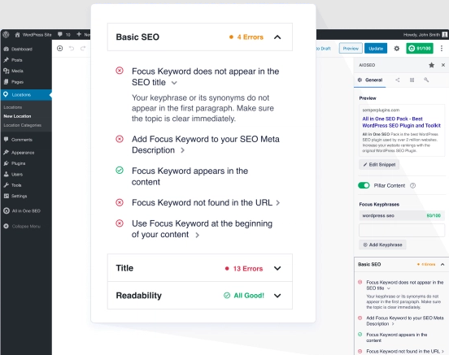Switch to the advanced wrench tab icon
Screen dimensions: 449x355
pyautogui.click(x=426, y=80)
